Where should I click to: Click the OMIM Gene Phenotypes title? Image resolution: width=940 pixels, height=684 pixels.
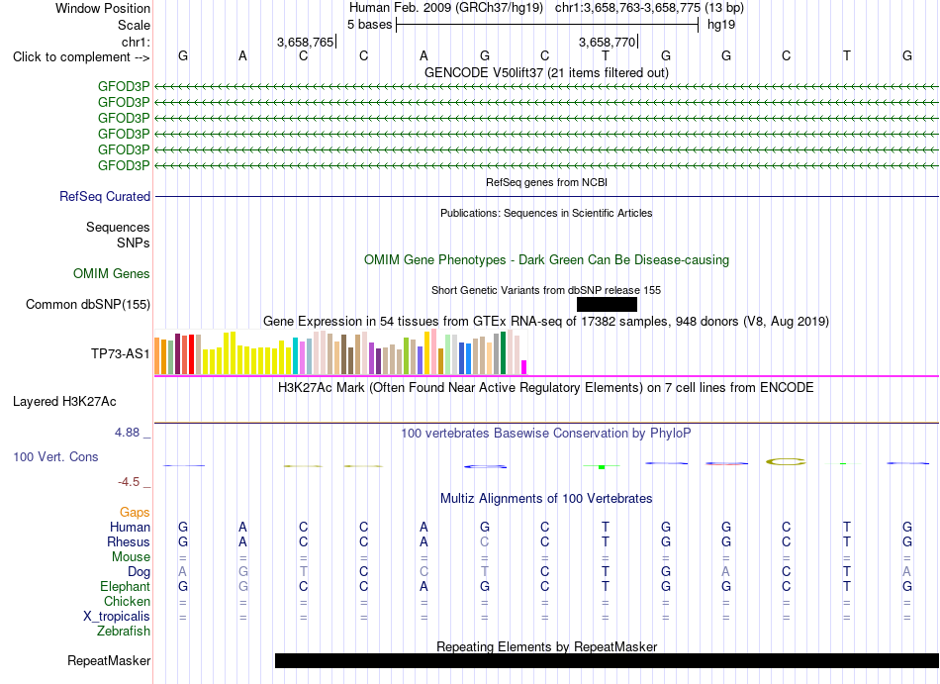pos(547,260)
